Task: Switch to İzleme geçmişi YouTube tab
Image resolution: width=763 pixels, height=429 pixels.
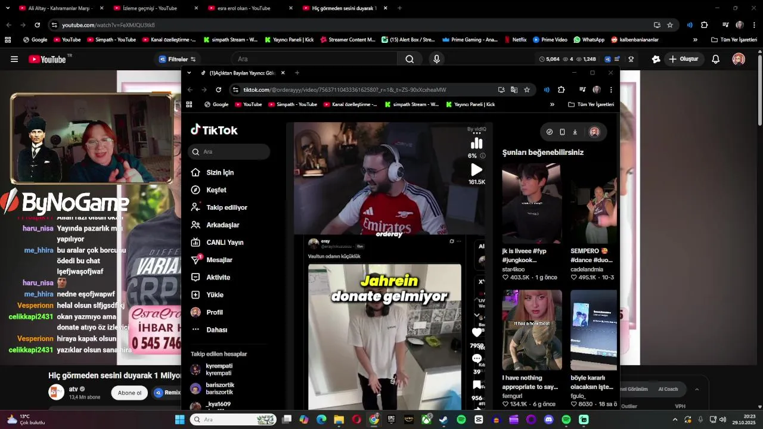Action: tap(154, 8)
